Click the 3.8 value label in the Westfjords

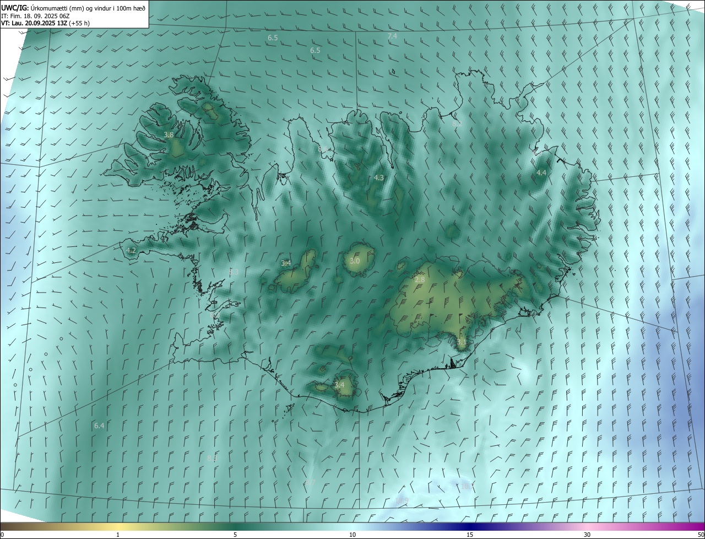click(x=169, y=134)
